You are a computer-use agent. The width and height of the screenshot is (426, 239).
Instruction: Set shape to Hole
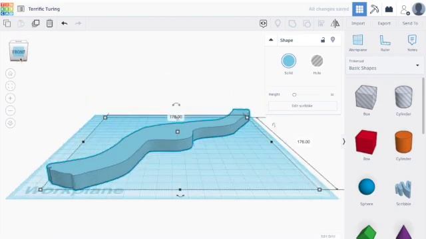(317, 60)
